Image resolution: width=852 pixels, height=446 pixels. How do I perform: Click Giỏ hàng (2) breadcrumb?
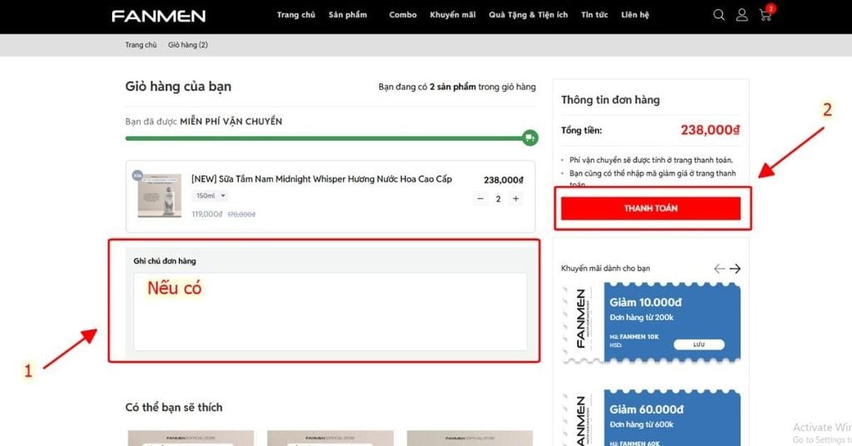[x=188, y=45]
